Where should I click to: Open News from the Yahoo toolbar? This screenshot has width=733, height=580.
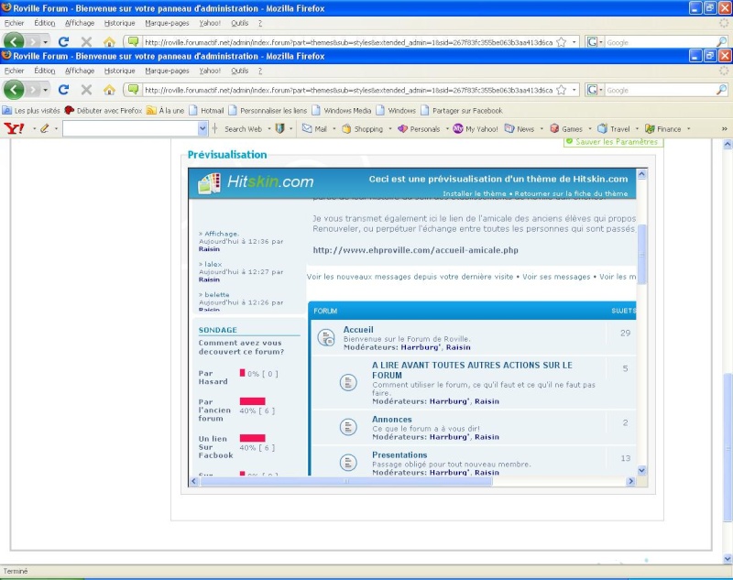(x=520, y=129)
